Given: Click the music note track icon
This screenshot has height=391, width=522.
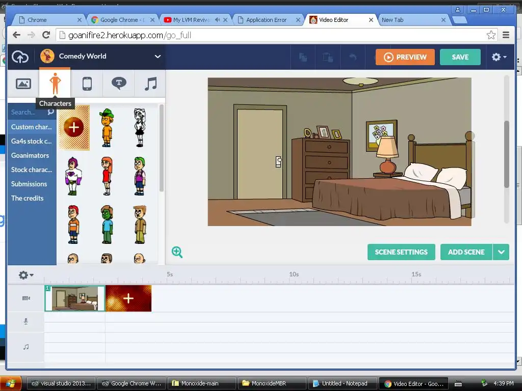Looking at the screenshot, I should click(x=26, y=347).
